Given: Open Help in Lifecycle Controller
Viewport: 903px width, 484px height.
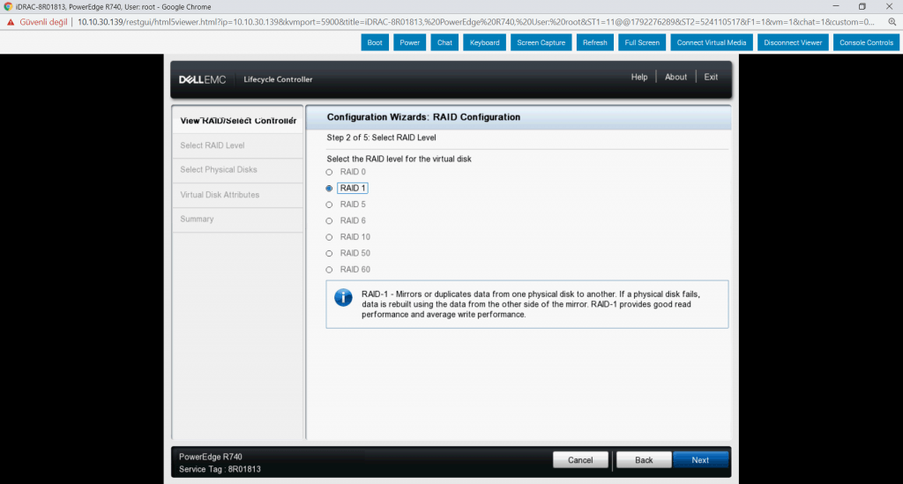Looking at the screenshot, I should coord(639,78).
